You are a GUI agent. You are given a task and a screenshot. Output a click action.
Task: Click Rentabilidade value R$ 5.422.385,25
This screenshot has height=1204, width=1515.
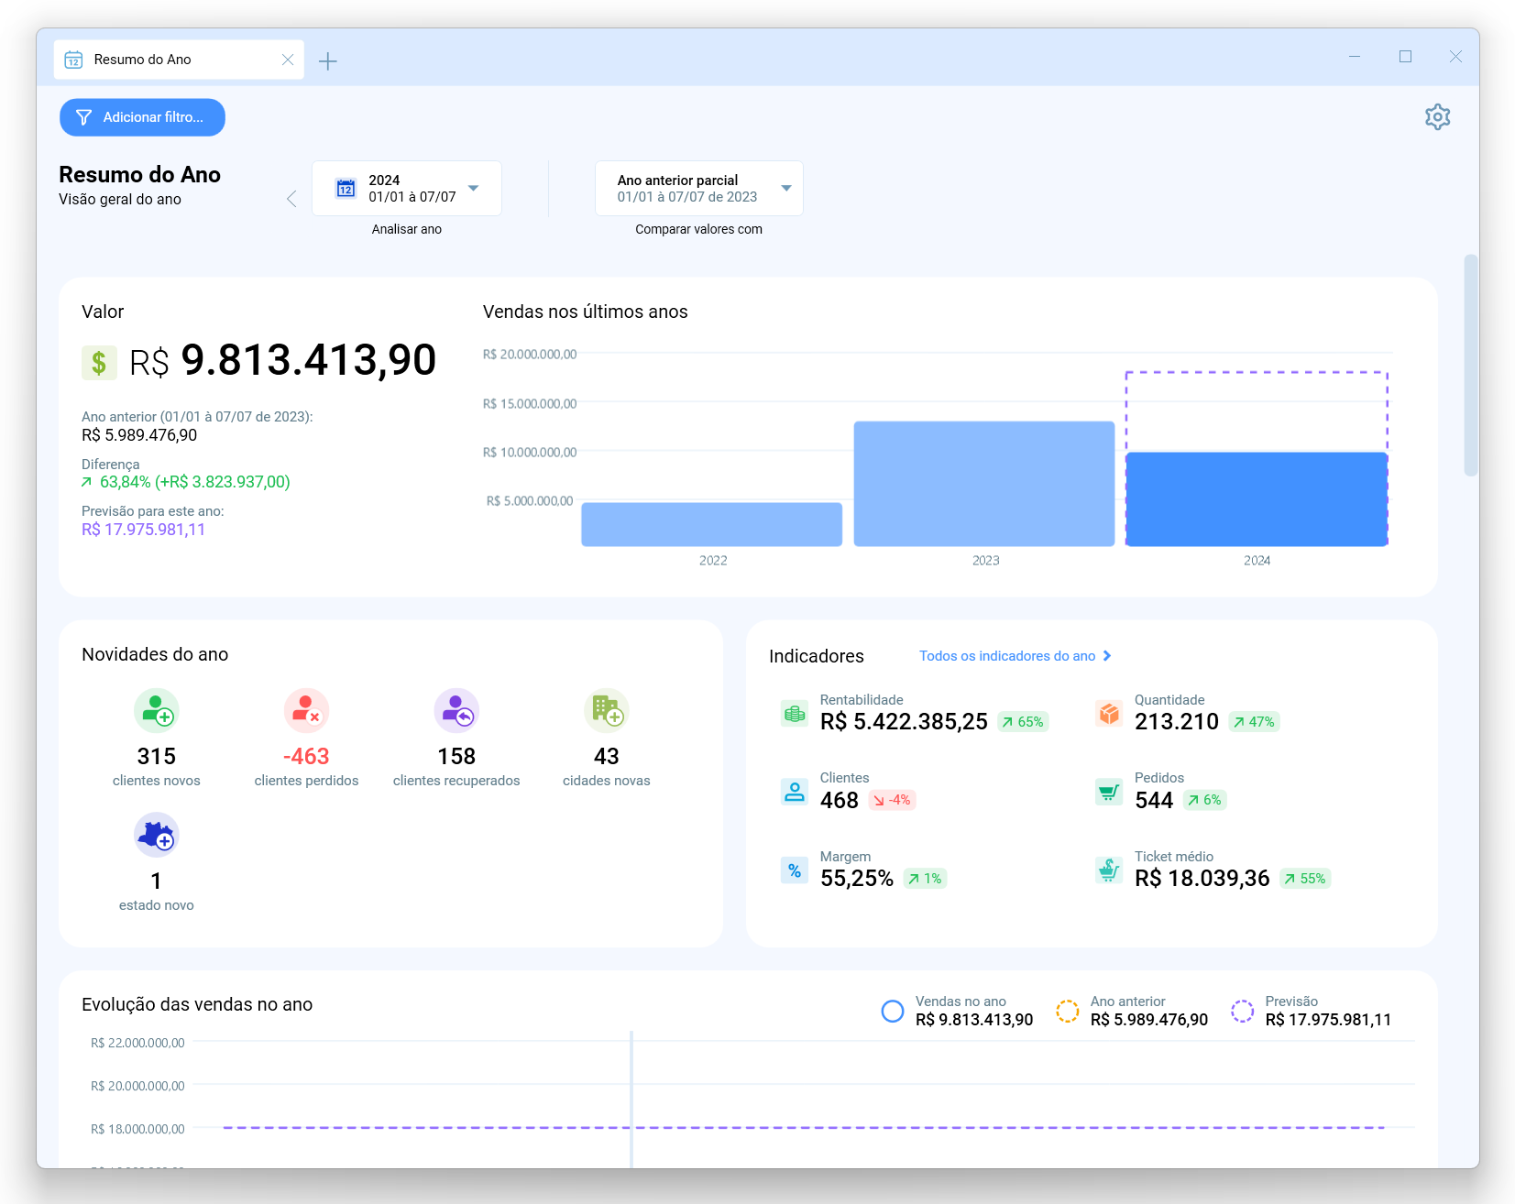click(x=904, y=722)
